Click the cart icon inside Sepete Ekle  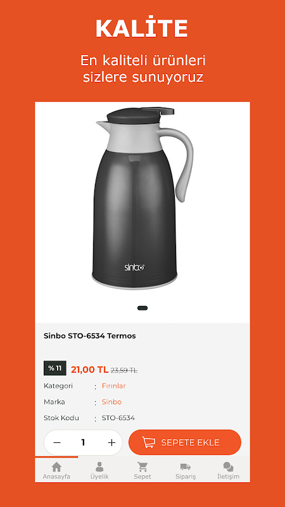149,442
